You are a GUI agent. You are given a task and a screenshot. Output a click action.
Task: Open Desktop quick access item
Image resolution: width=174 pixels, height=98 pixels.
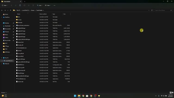coord(7,23)
